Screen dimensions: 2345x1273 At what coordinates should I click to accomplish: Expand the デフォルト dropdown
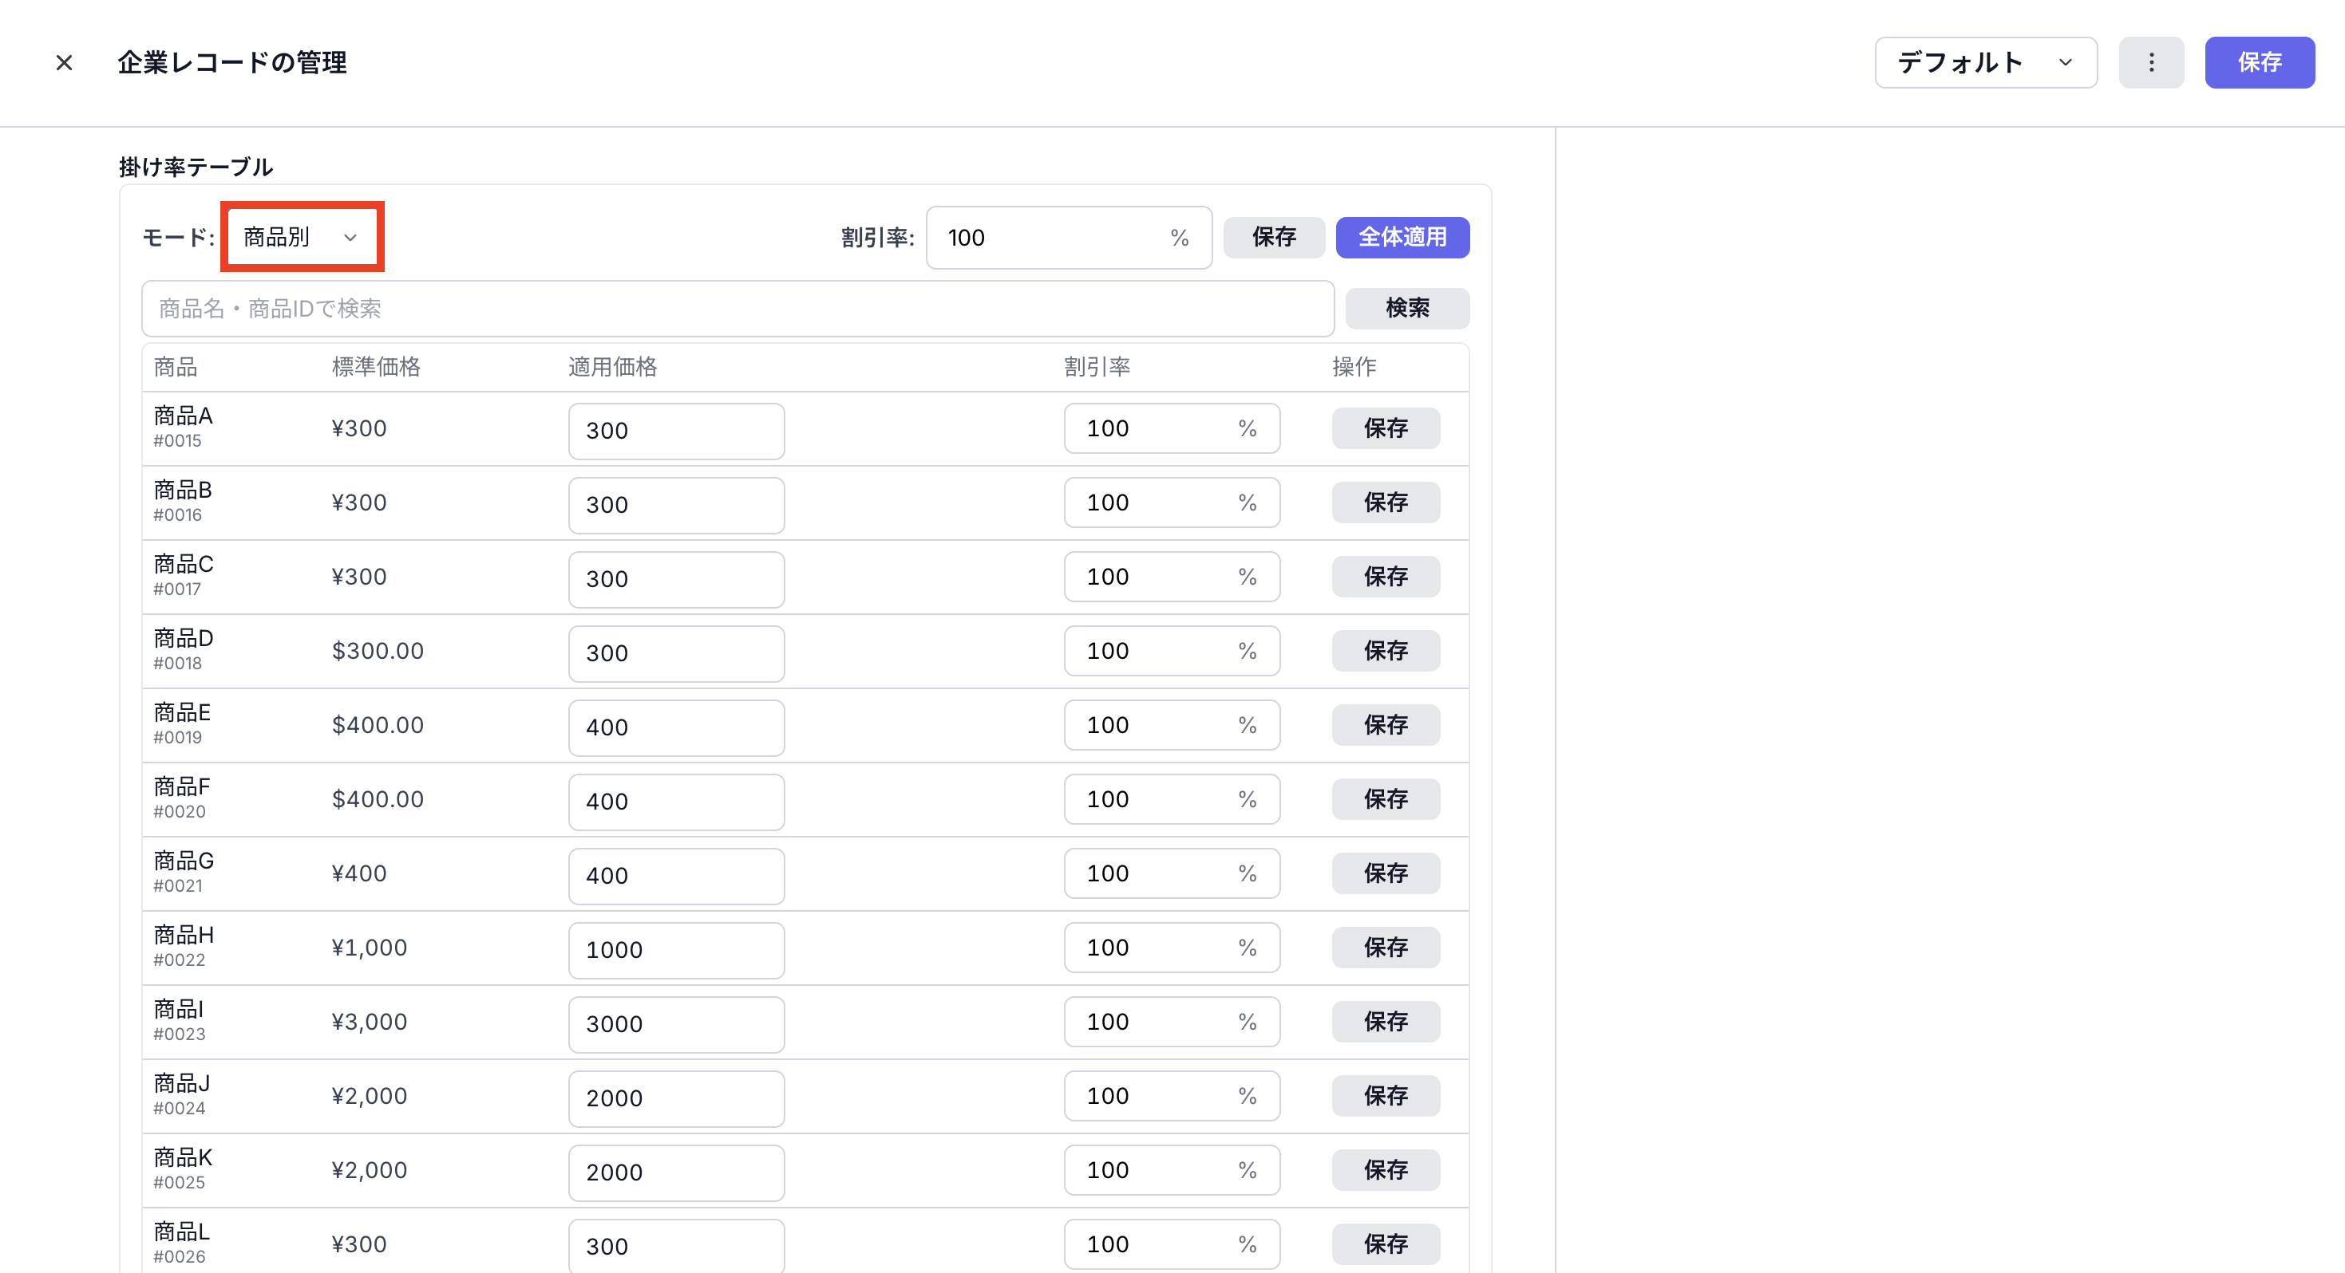pos(1984,63)
